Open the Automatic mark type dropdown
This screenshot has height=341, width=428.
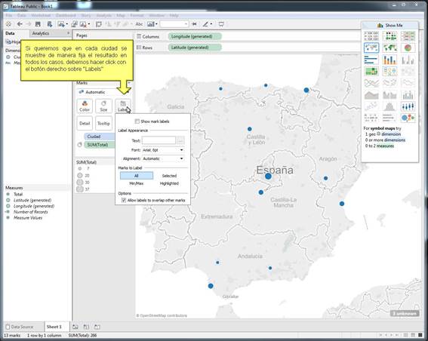point(103,92)
